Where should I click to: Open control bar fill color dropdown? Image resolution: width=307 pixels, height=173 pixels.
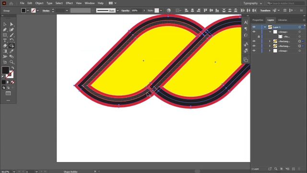(28, 11)
